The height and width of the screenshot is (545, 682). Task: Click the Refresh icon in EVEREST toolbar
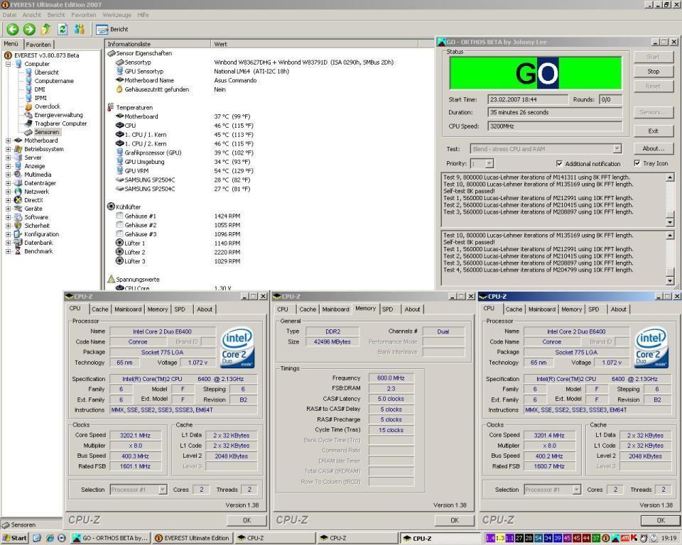(x=63, y=29)
